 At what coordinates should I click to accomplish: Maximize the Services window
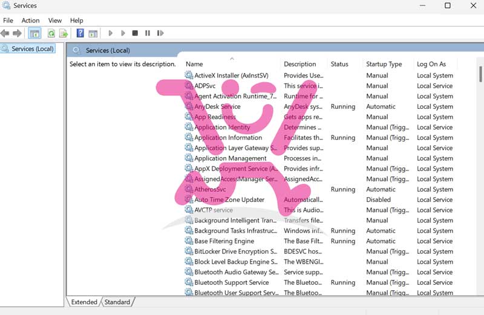point(448,5)
